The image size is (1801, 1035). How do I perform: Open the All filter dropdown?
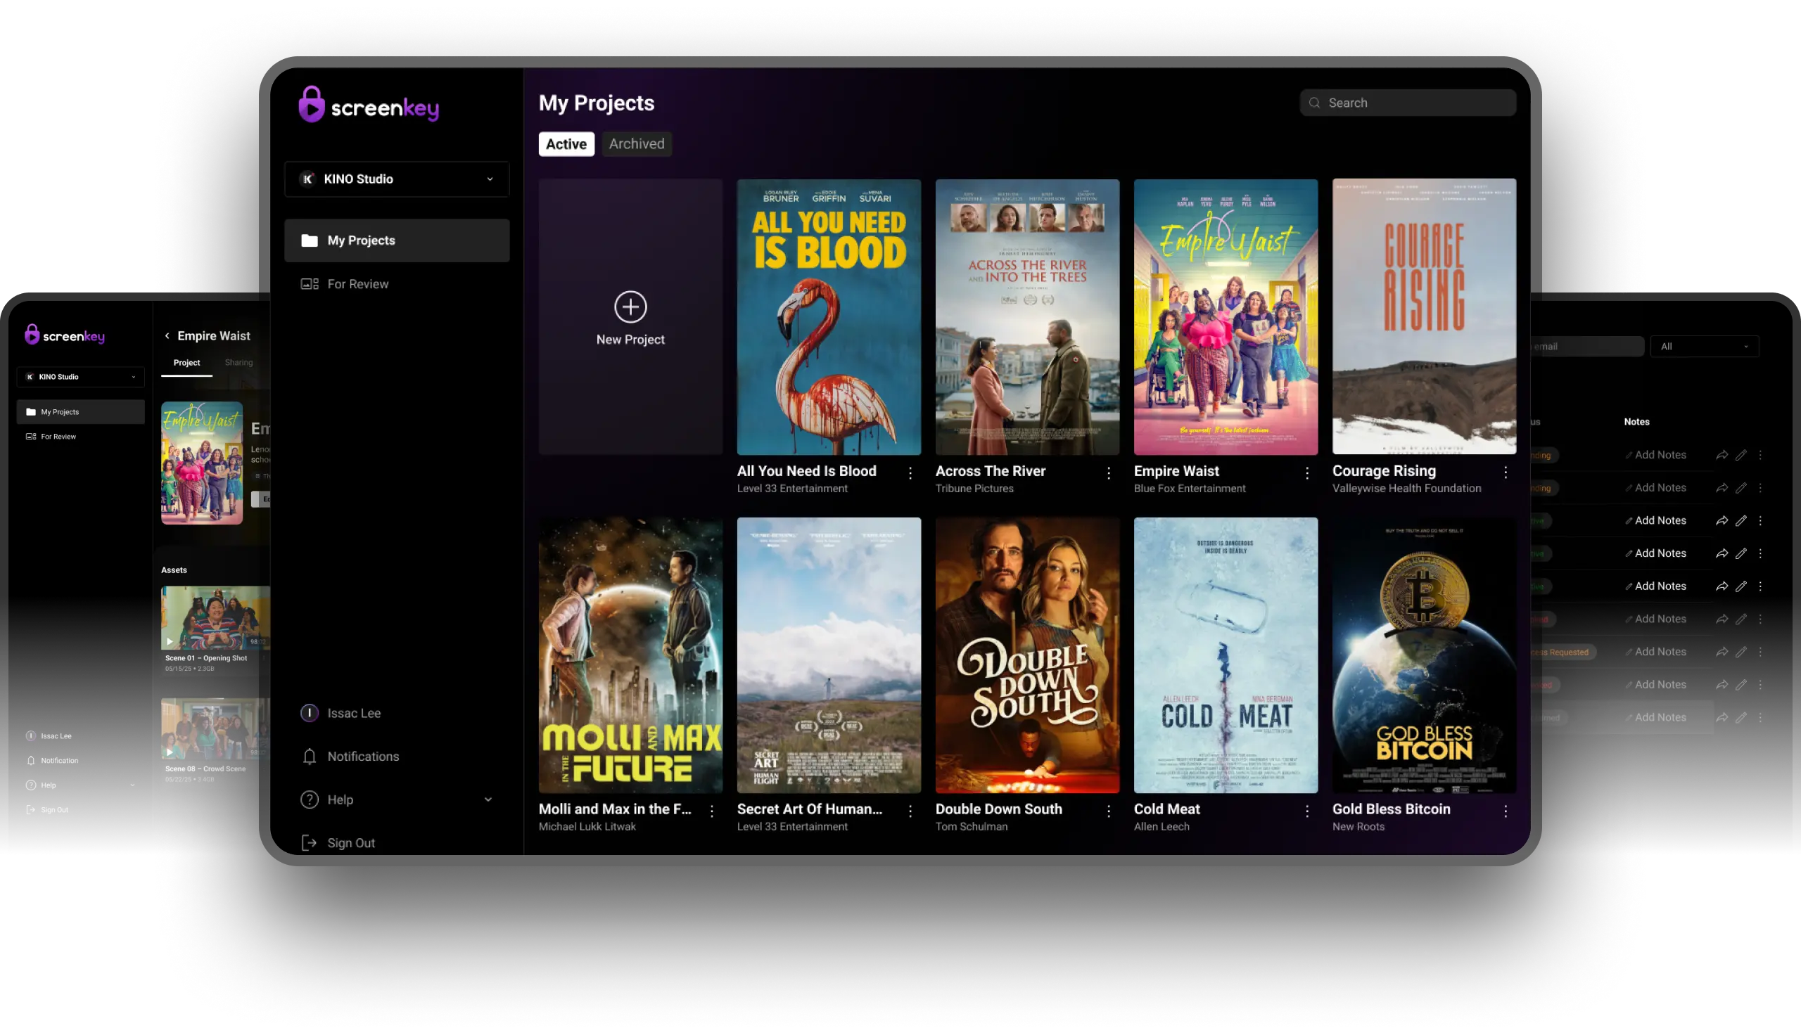1704,347
